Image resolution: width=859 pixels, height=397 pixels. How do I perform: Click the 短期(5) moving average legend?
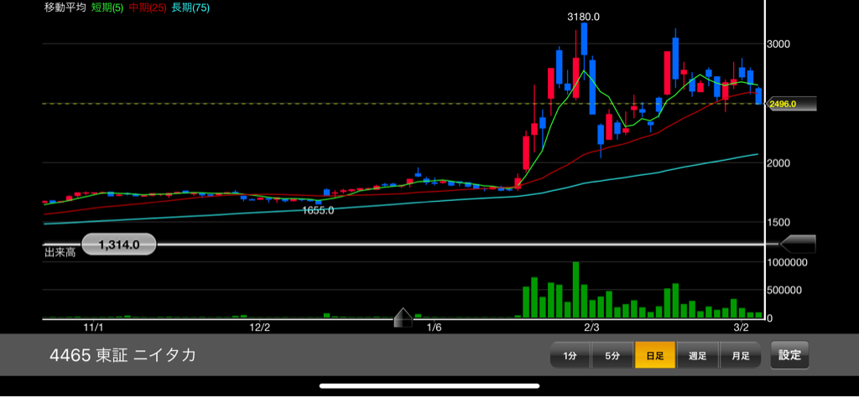pyautogui.click(x=107, y=8)
